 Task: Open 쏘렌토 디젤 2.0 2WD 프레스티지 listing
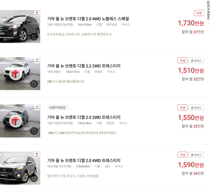click(x=84, y=117)
